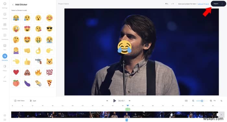Add the peach sticker
This screenshot has height=122, width=227.
click(16, 83)
